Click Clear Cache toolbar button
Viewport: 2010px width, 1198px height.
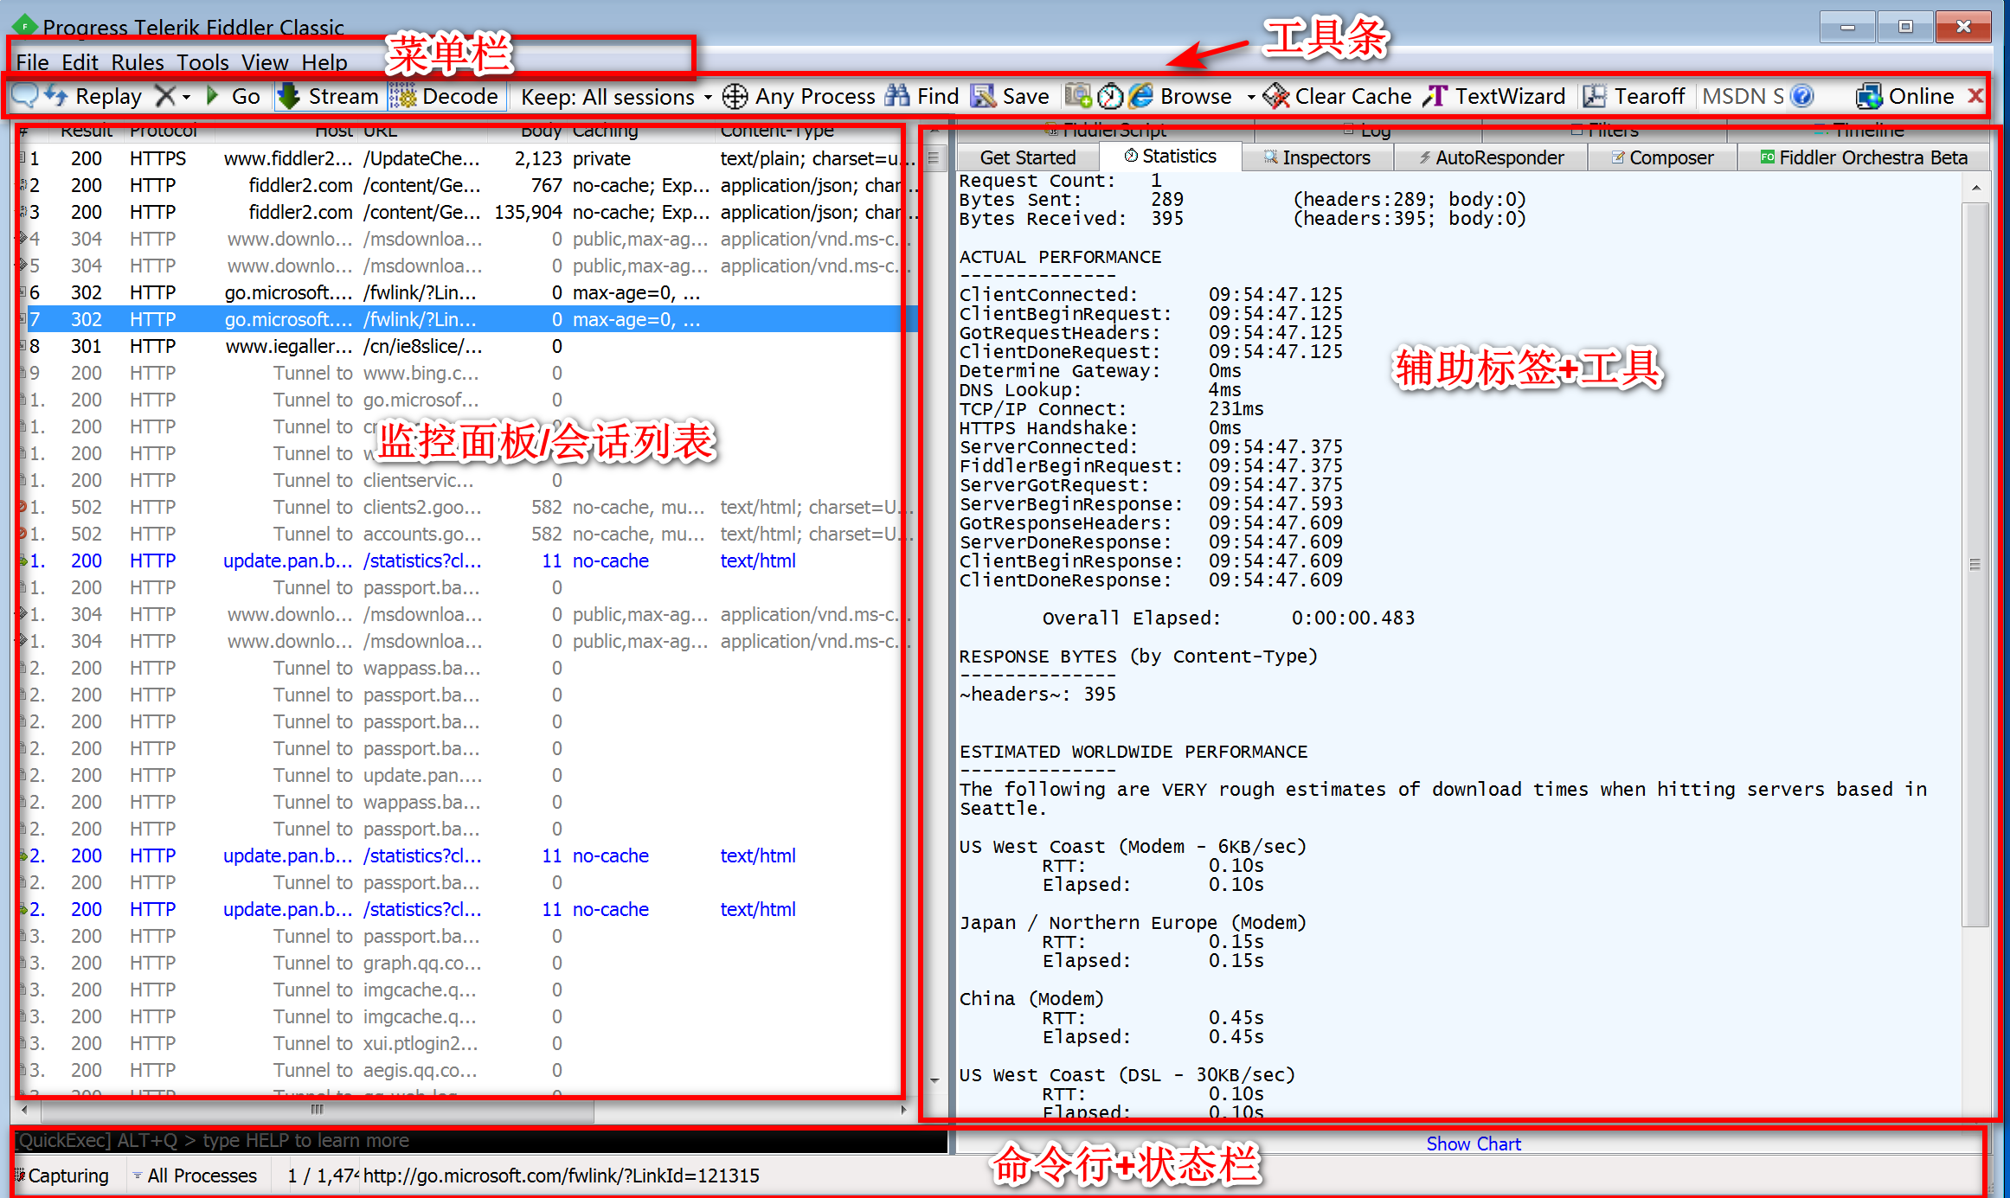(1338, 96)
